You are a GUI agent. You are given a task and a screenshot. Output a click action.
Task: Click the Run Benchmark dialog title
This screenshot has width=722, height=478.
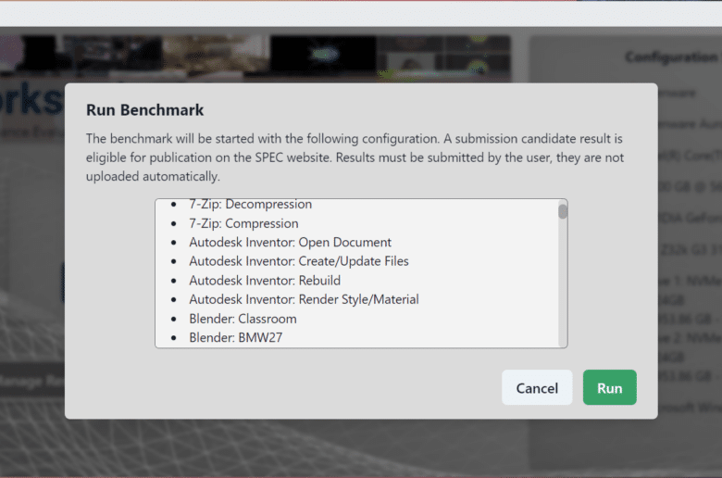tap(145, 110)
